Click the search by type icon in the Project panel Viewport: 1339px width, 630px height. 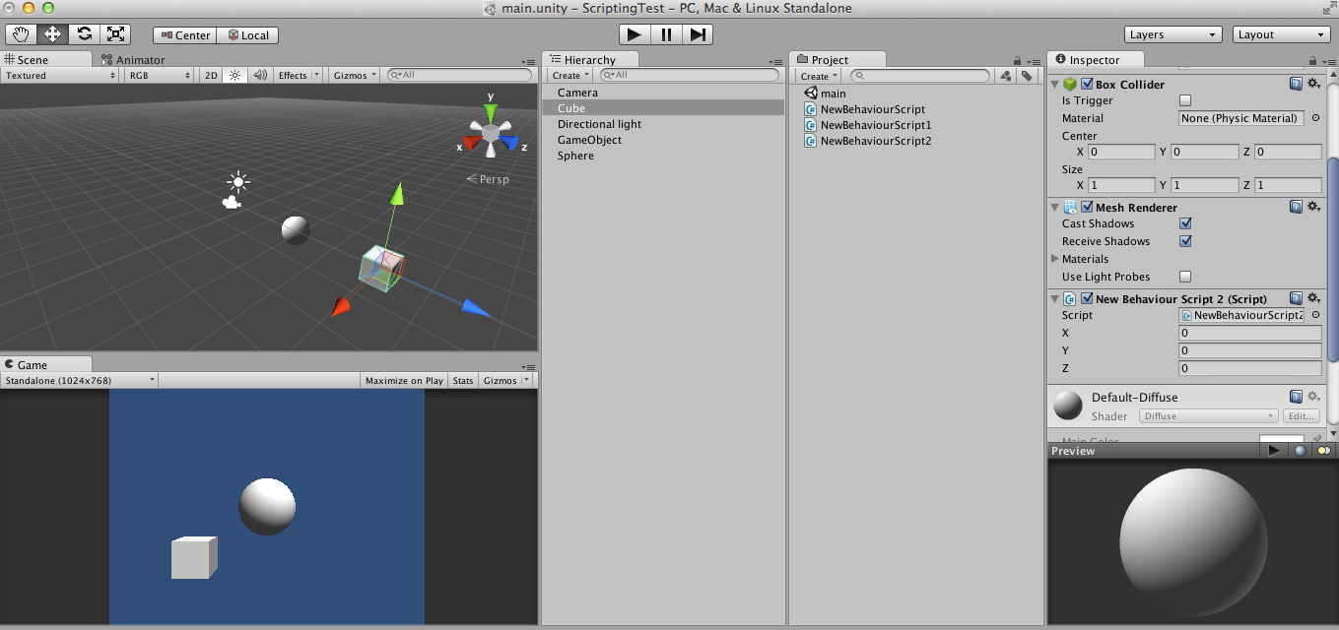click(1006, 76)
